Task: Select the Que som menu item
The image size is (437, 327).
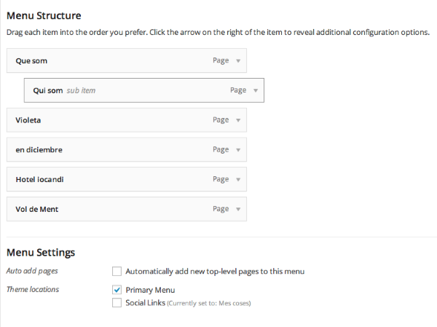Action: 31,61
